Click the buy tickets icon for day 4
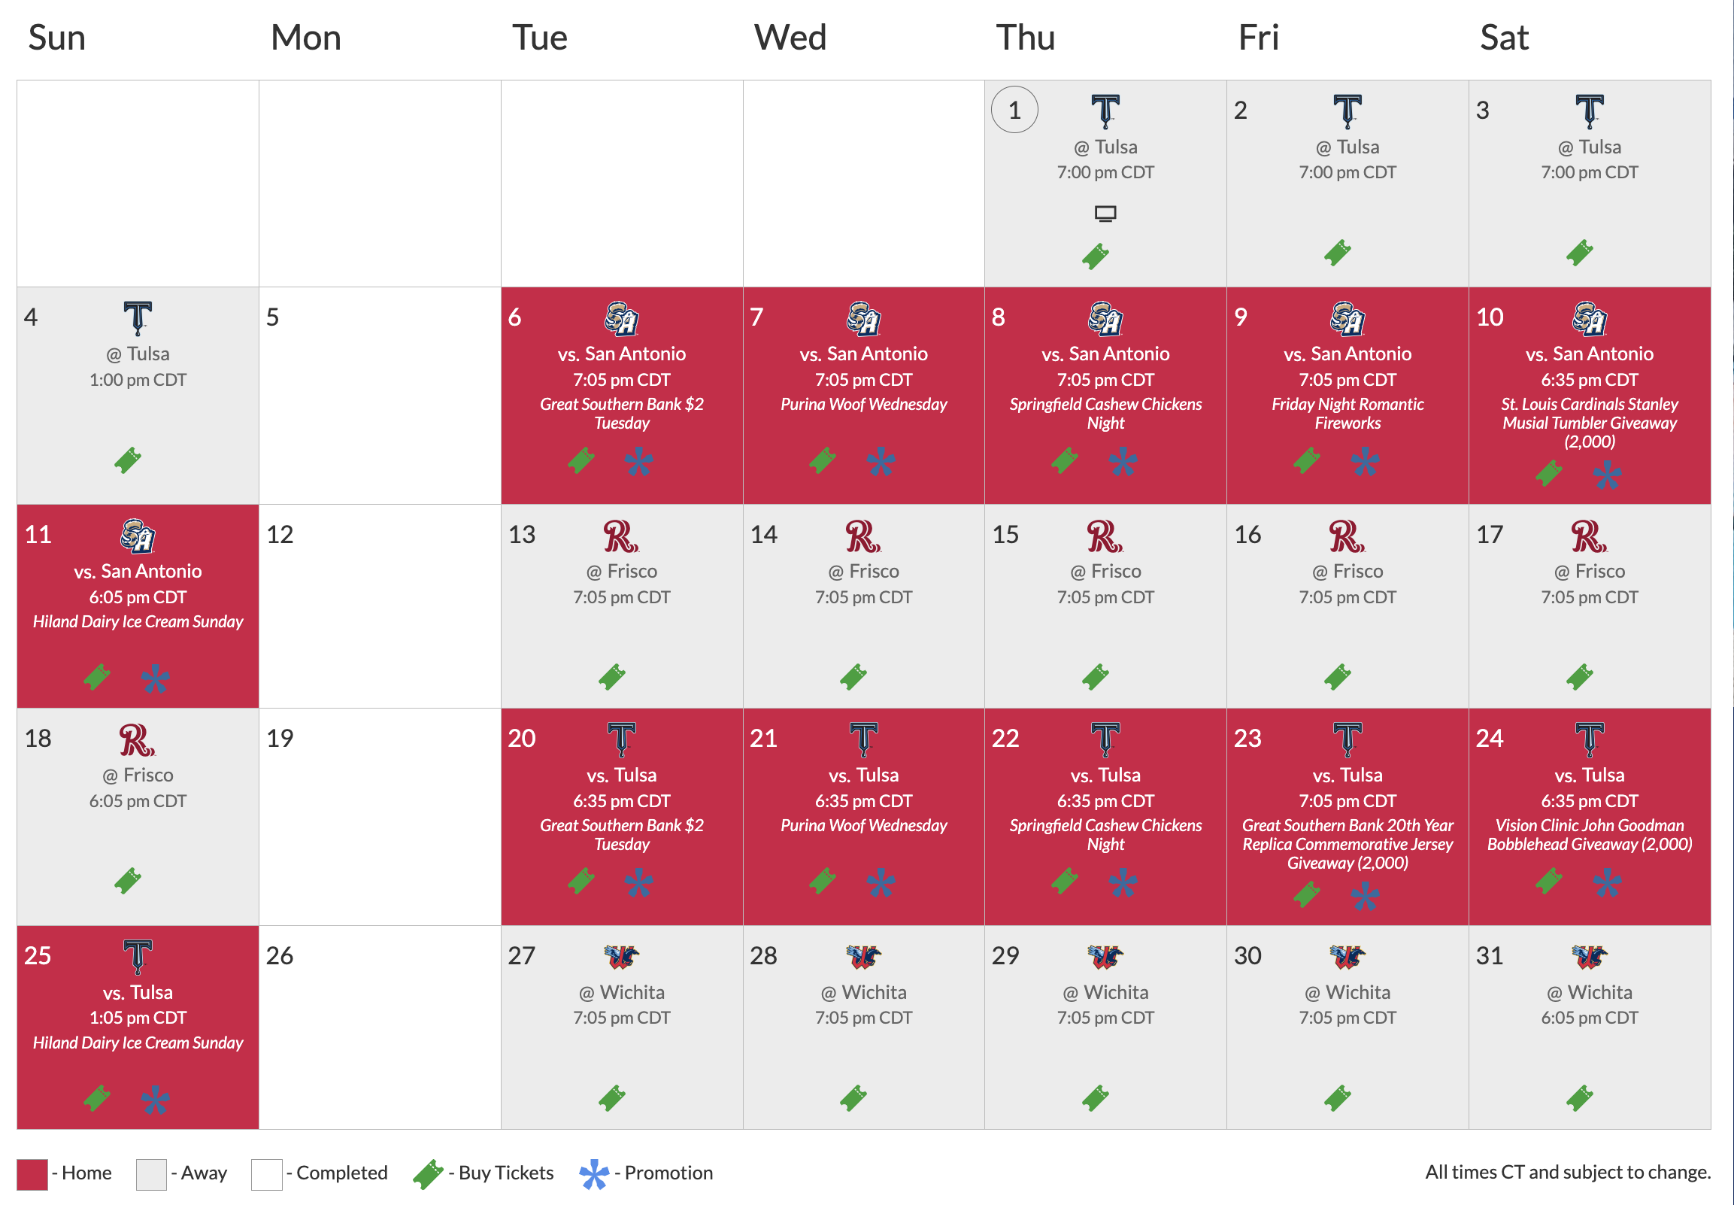Image resolution: width=1734 pixels, height=1205 pixels. (128, 460)
